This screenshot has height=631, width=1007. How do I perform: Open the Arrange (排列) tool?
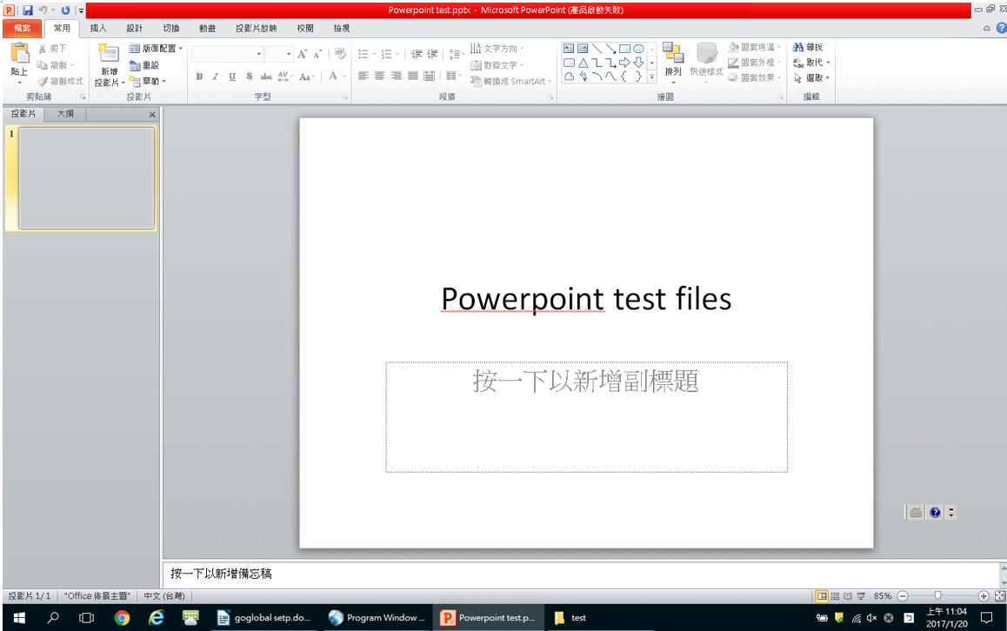(x=673, y=61)
